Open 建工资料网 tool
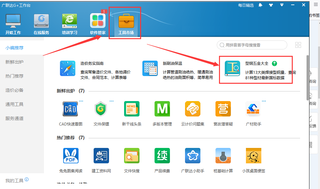The image size is (320, 189). coord(101,156)
